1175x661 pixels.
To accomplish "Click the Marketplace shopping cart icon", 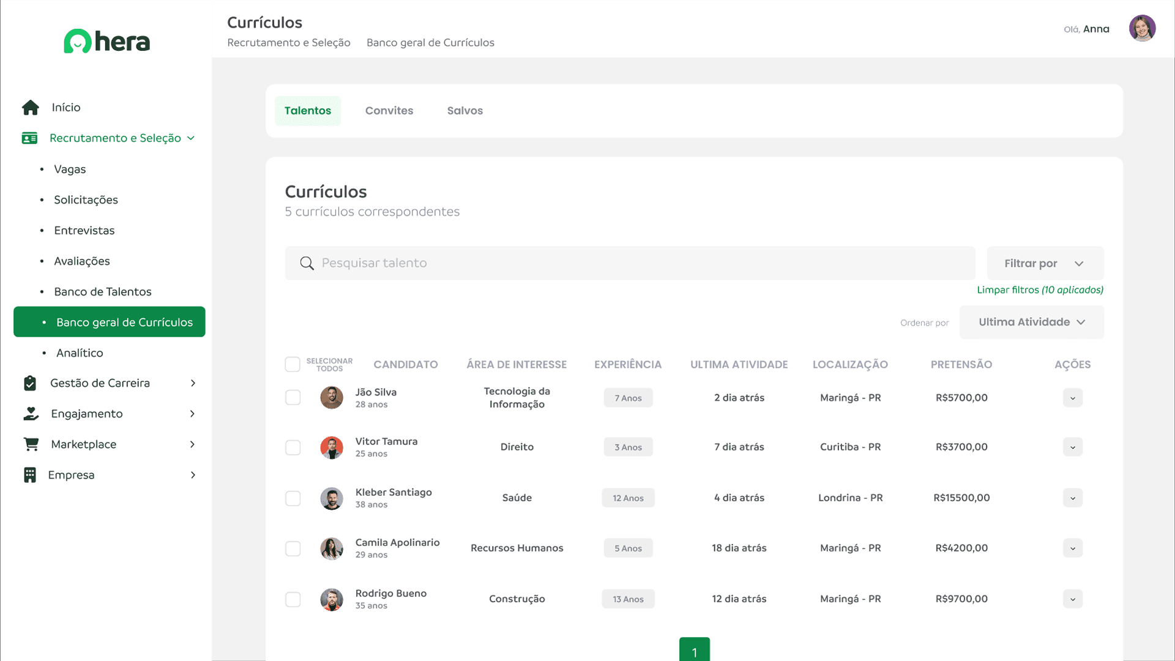I will coord(31,444).
